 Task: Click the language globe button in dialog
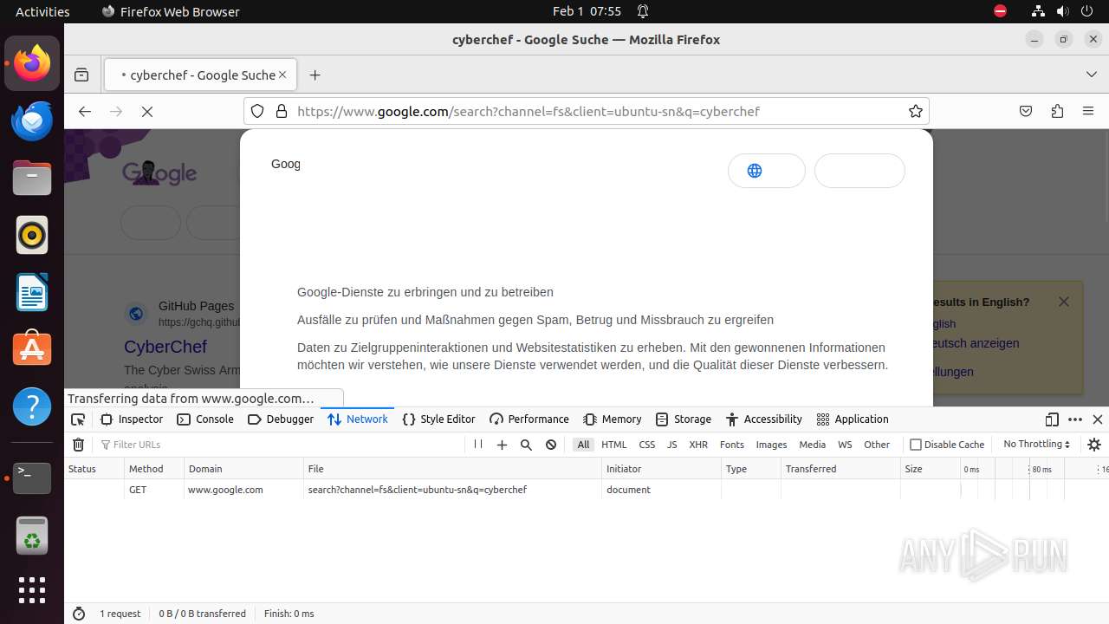pyautogui.click(x=767, y=171)
